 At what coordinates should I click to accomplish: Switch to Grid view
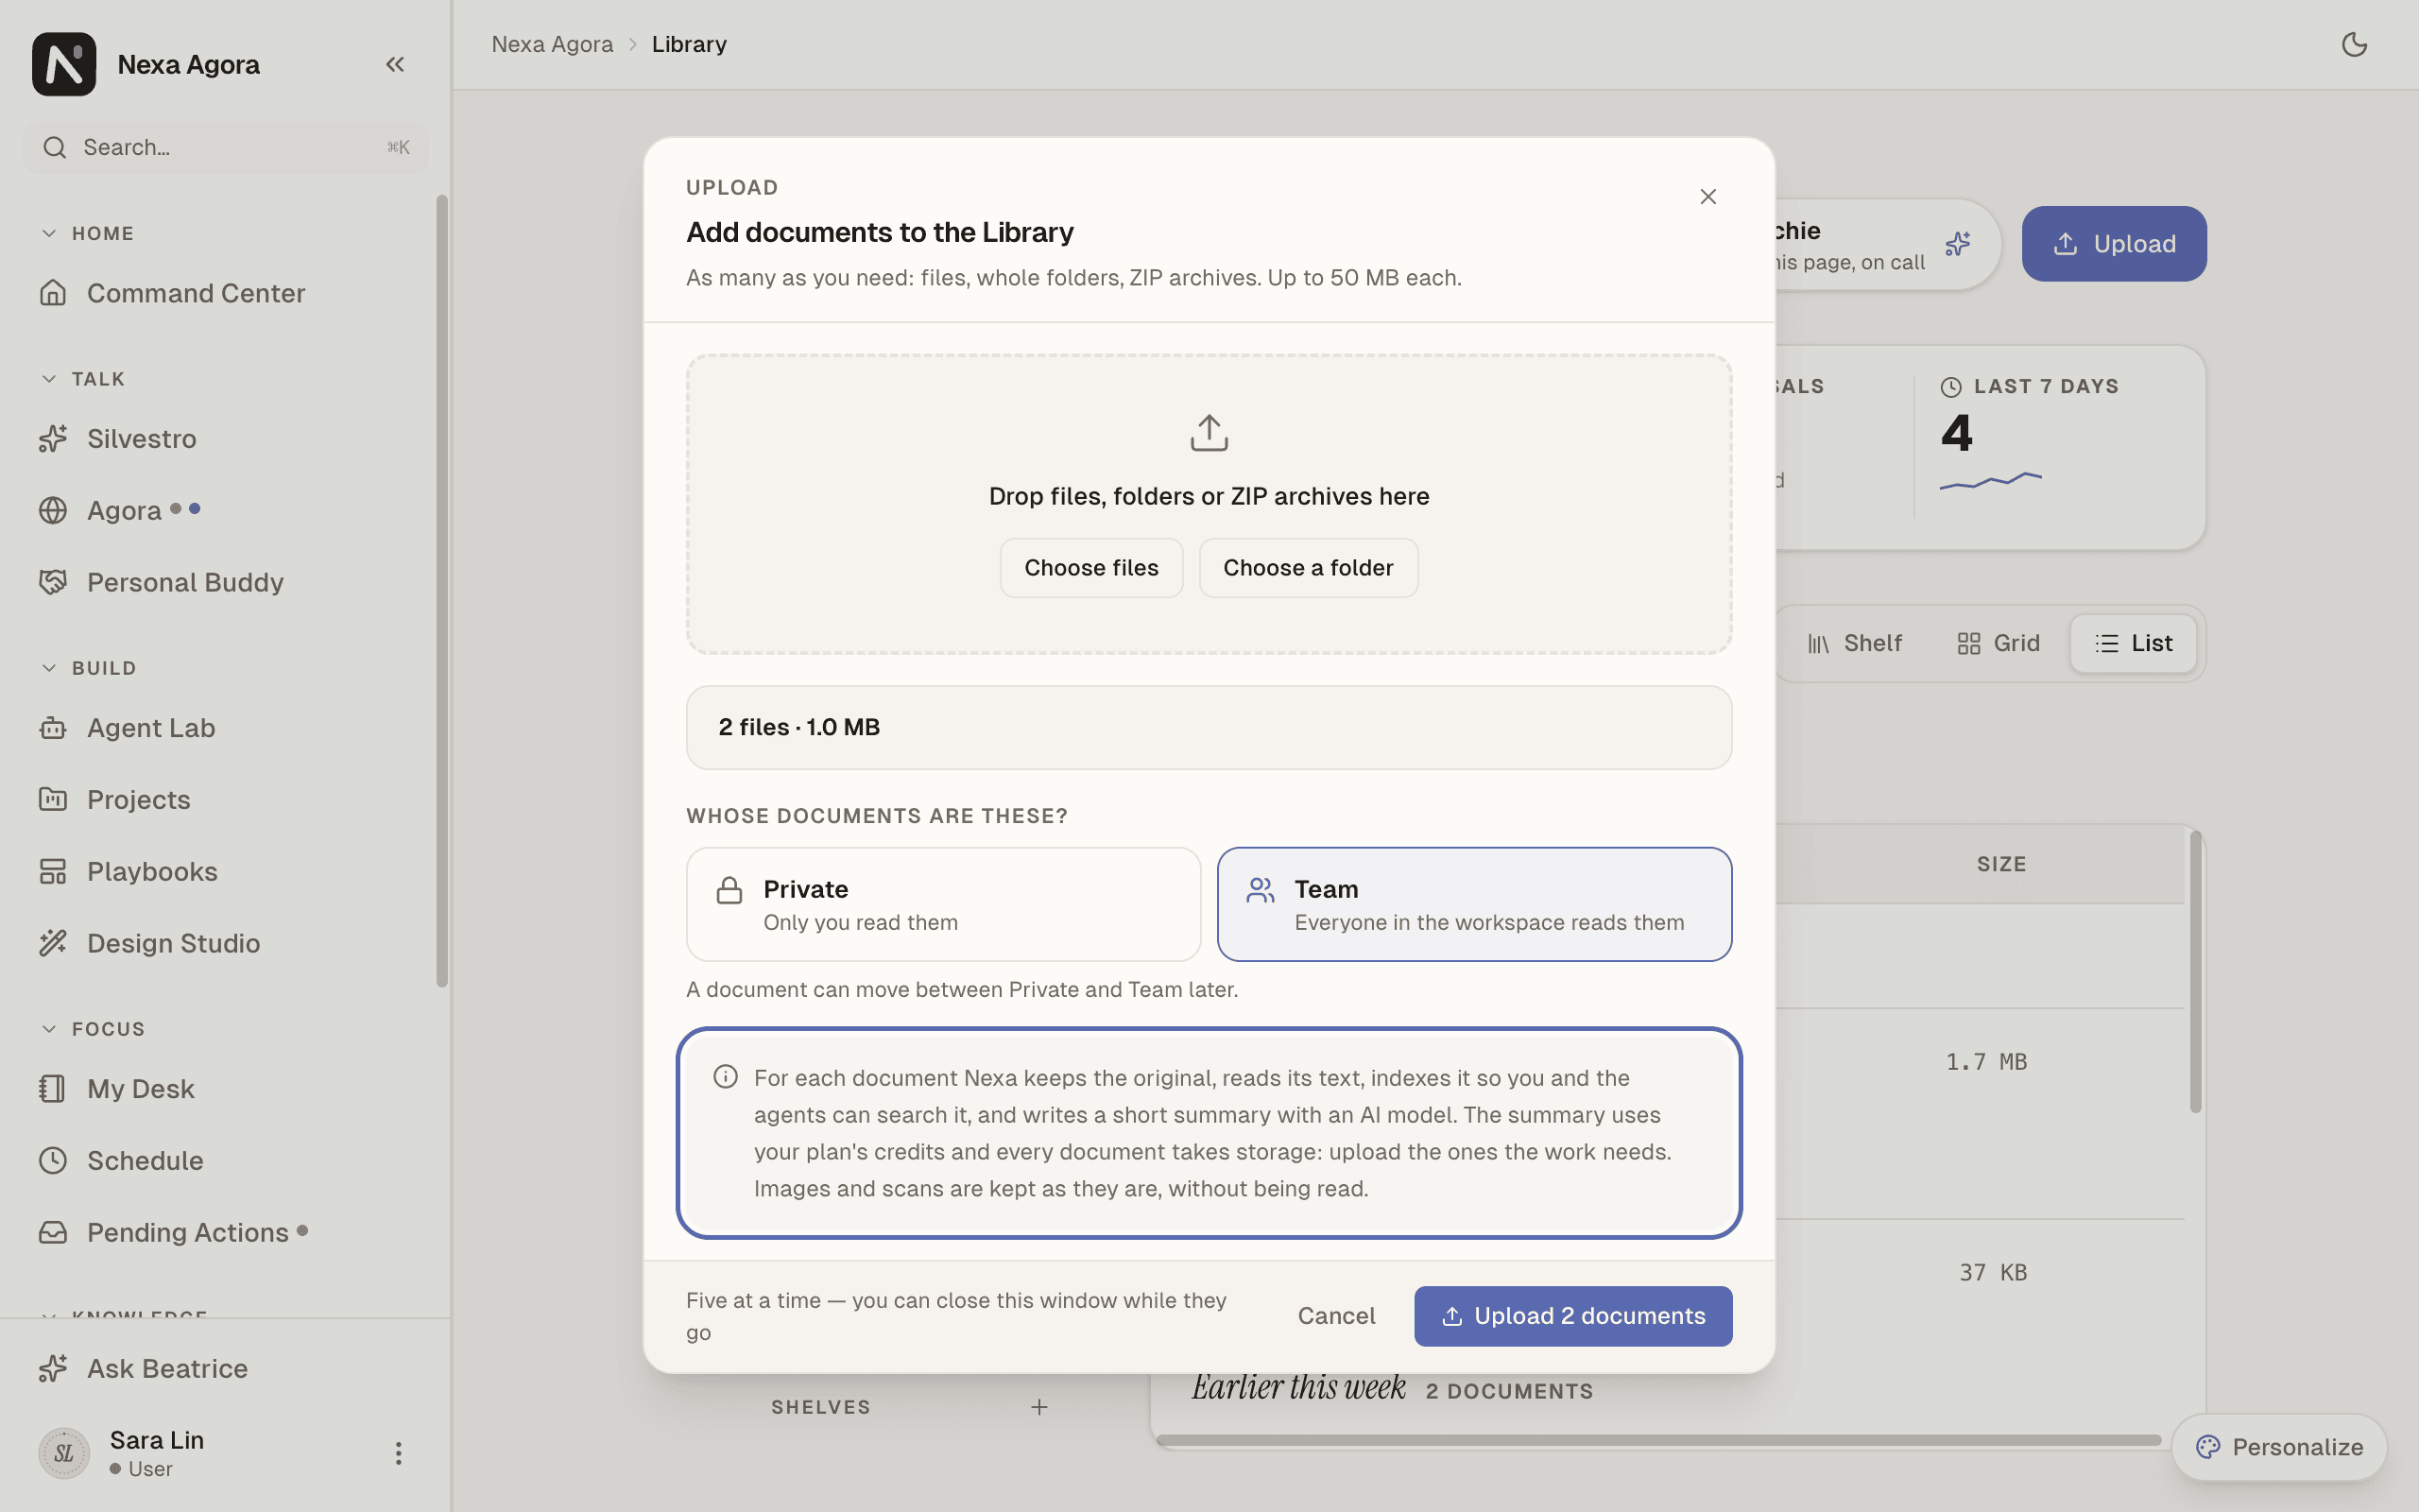[x=1998, y=643]
